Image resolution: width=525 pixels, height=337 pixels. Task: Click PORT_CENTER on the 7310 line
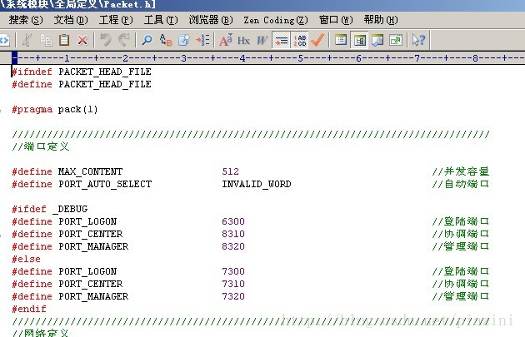click(90, 284)
